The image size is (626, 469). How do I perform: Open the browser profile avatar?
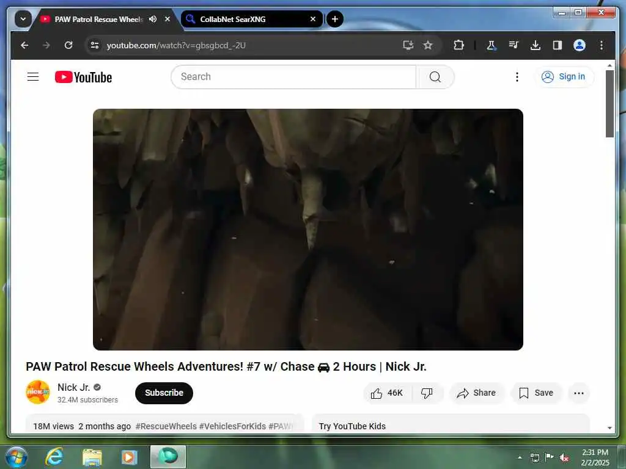click(x=580, y=45)
